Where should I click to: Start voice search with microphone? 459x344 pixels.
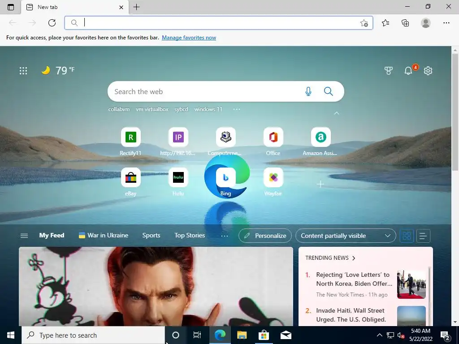point(308,91)
